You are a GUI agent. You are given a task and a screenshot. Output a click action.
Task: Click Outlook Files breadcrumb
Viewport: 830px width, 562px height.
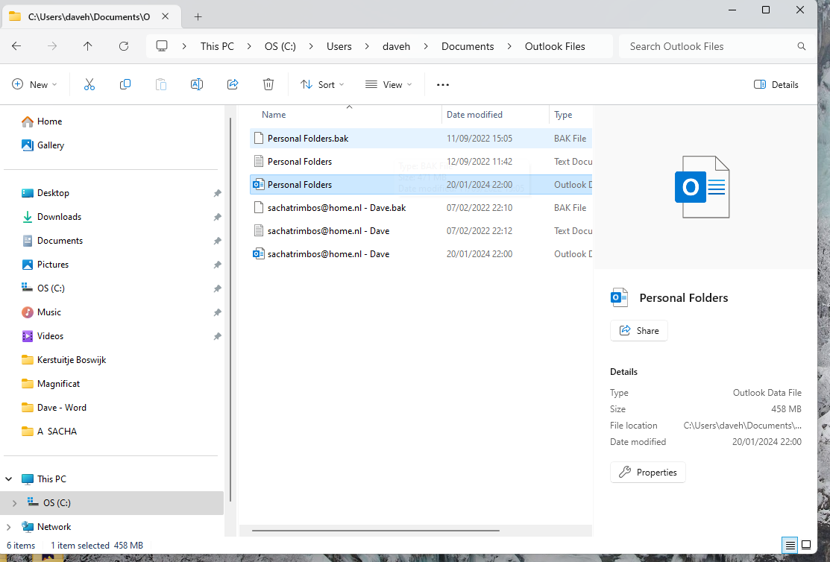tap(555, 46)
